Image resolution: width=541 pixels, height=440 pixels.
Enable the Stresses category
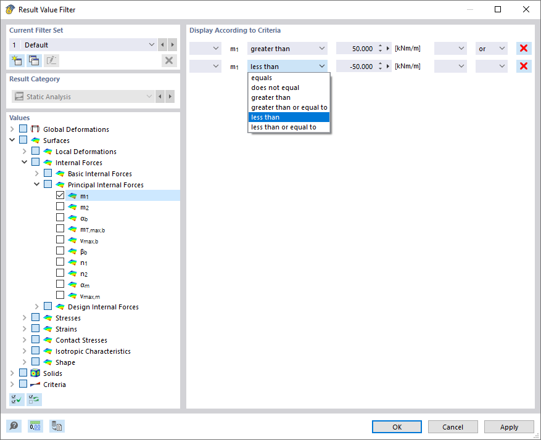(35, 317)
